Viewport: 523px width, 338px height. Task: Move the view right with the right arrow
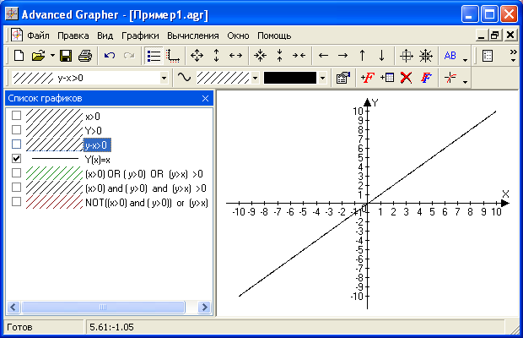(x=342, y=56)
